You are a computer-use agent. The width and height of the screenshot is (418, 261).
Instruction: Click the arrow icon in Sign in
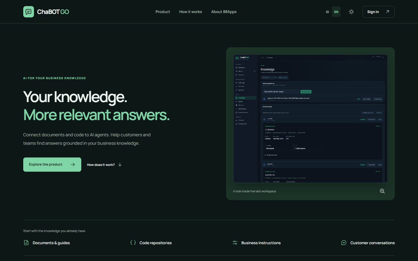point(388,12)
